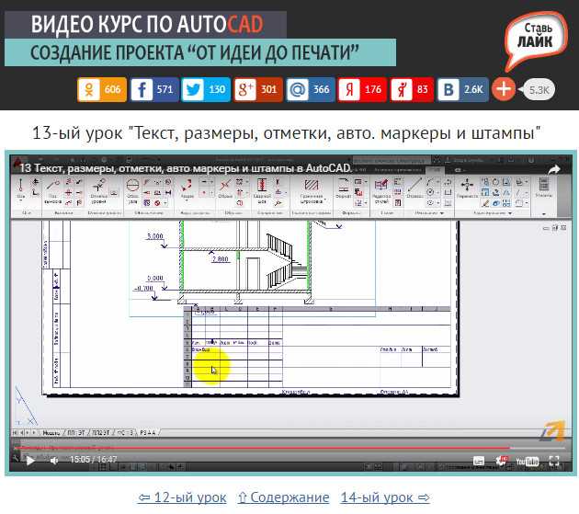Open video title link '13 Текст, размеры, отметки'

pyautogui.click(x=186, y=168)
